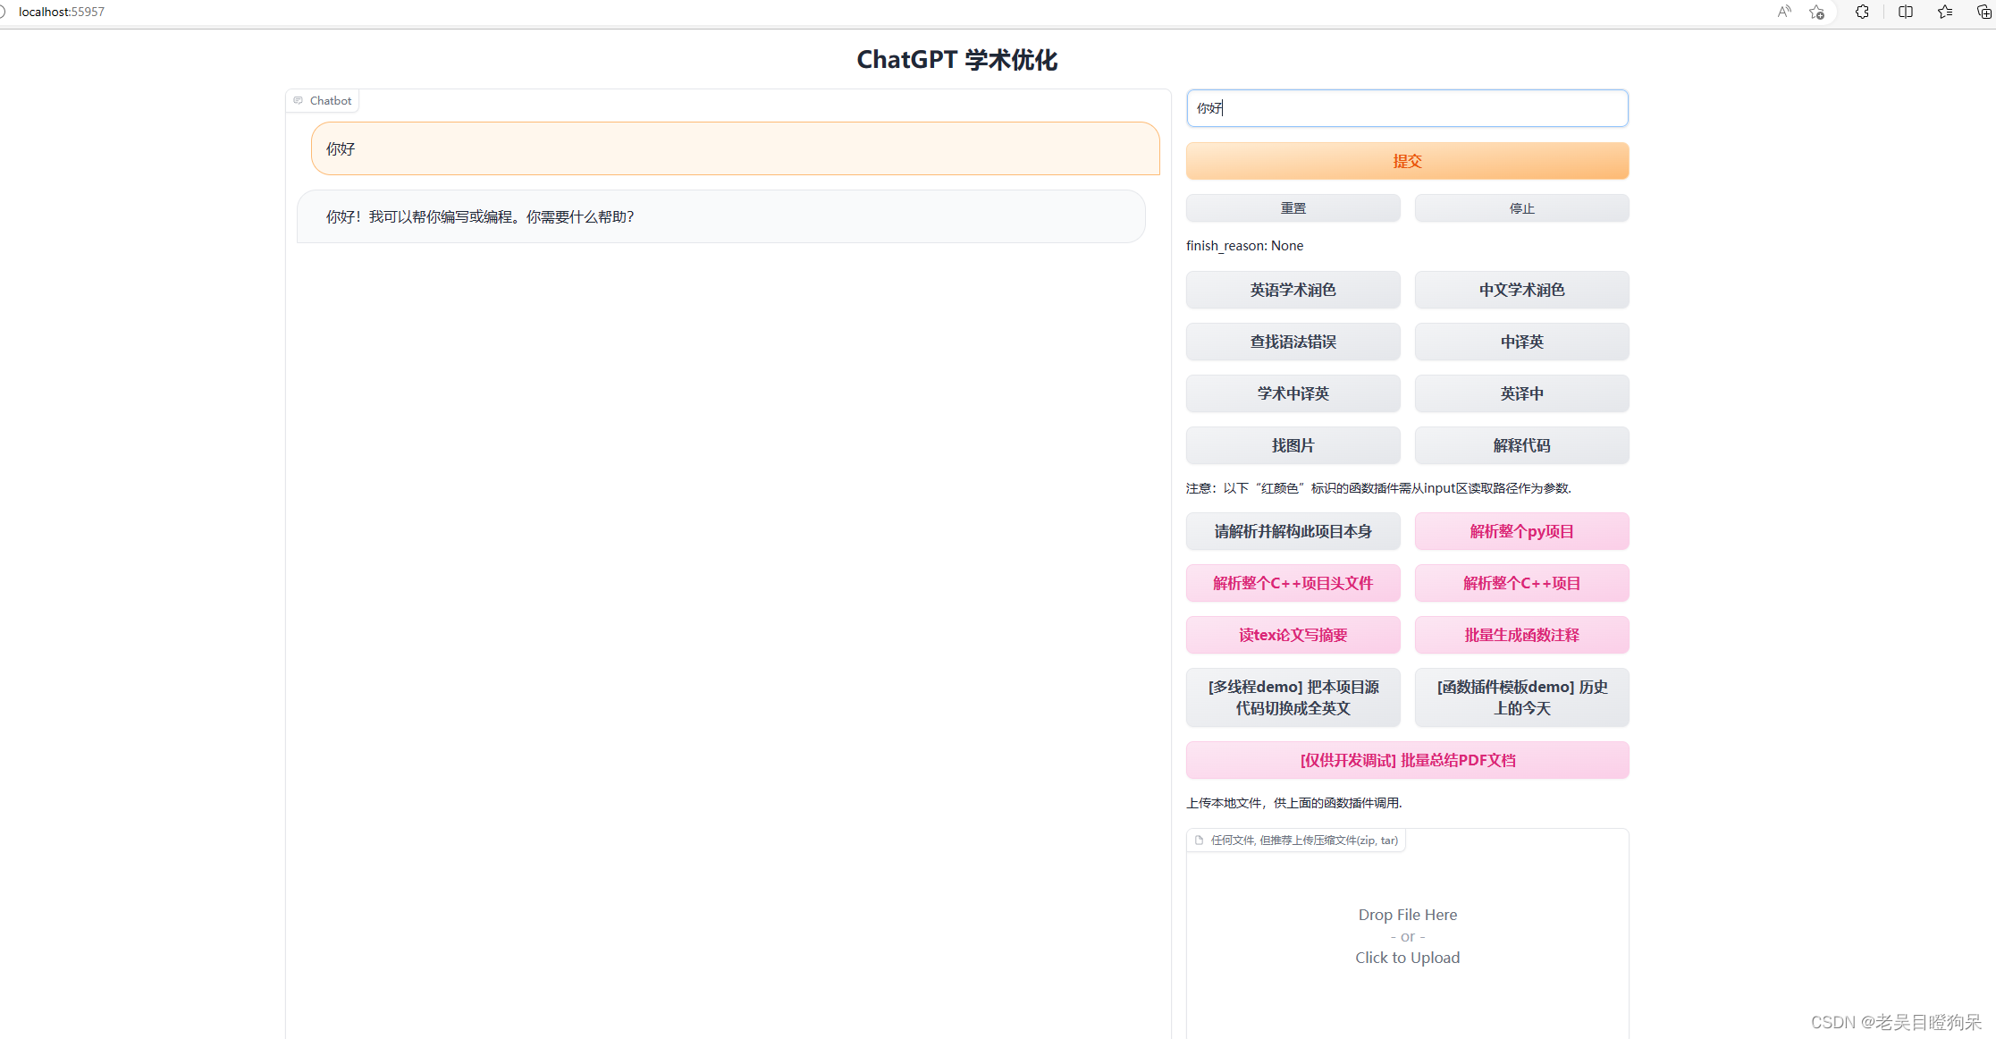Focus the text input containing 你好
Viewport: 1996px width, 1039px height.
1407,108
